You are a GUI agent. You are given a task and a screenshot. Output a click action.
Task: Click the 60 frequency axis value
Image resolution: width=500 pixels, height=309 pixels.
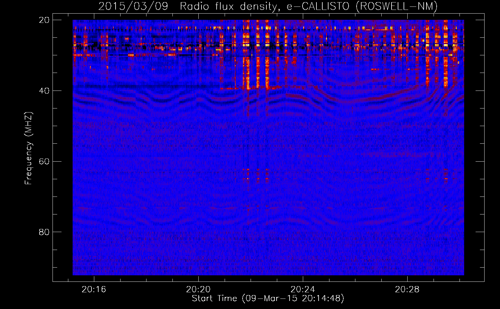click(x=44, y=162)
